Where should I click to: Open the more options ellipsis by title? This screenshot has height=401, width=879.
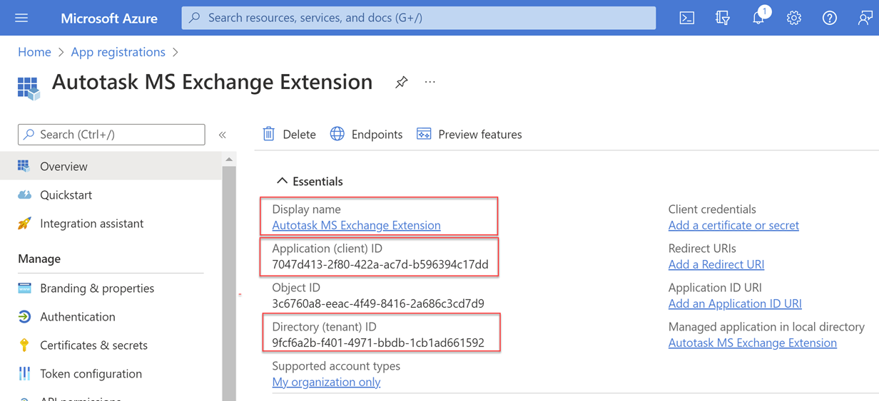(x=430, y=82)
